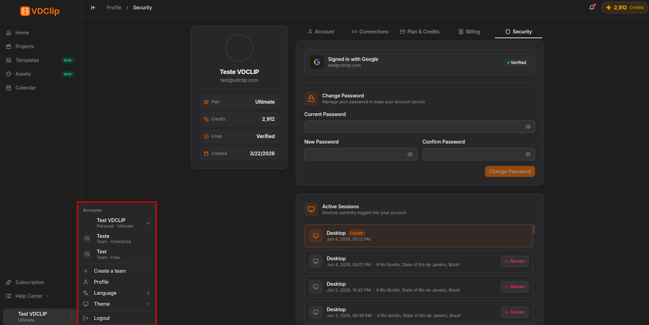649x325 pixels.
Task: Reveal the Confirm Password with eye icon
Action: [x=528, y=154]
